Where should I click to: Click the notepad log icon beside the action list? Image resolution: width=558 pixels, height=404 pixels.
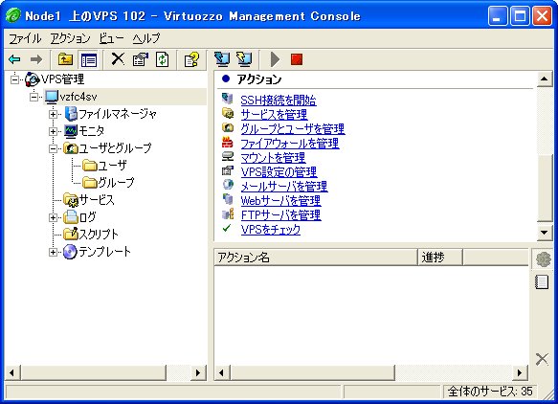542,281
